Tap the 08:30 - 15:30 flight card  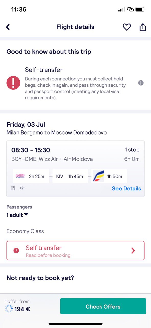[x=75, y=169]
